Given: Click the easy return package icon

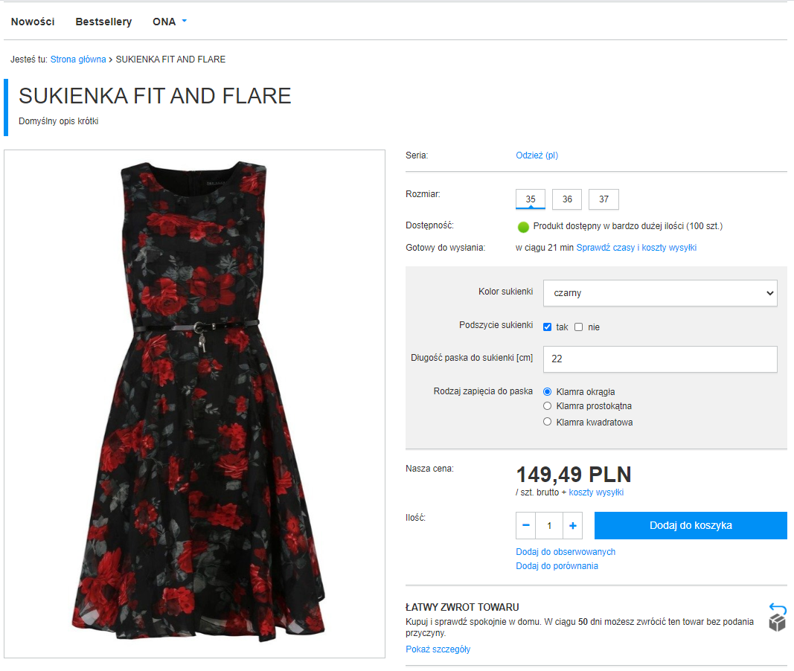Looking at the screenshot, I should click(x=777, y=617).
